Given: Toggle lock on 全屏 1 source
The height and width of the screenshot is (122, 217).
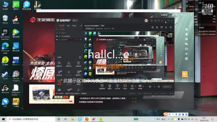Looking at the screenshot, I should (x=60, y=40).
